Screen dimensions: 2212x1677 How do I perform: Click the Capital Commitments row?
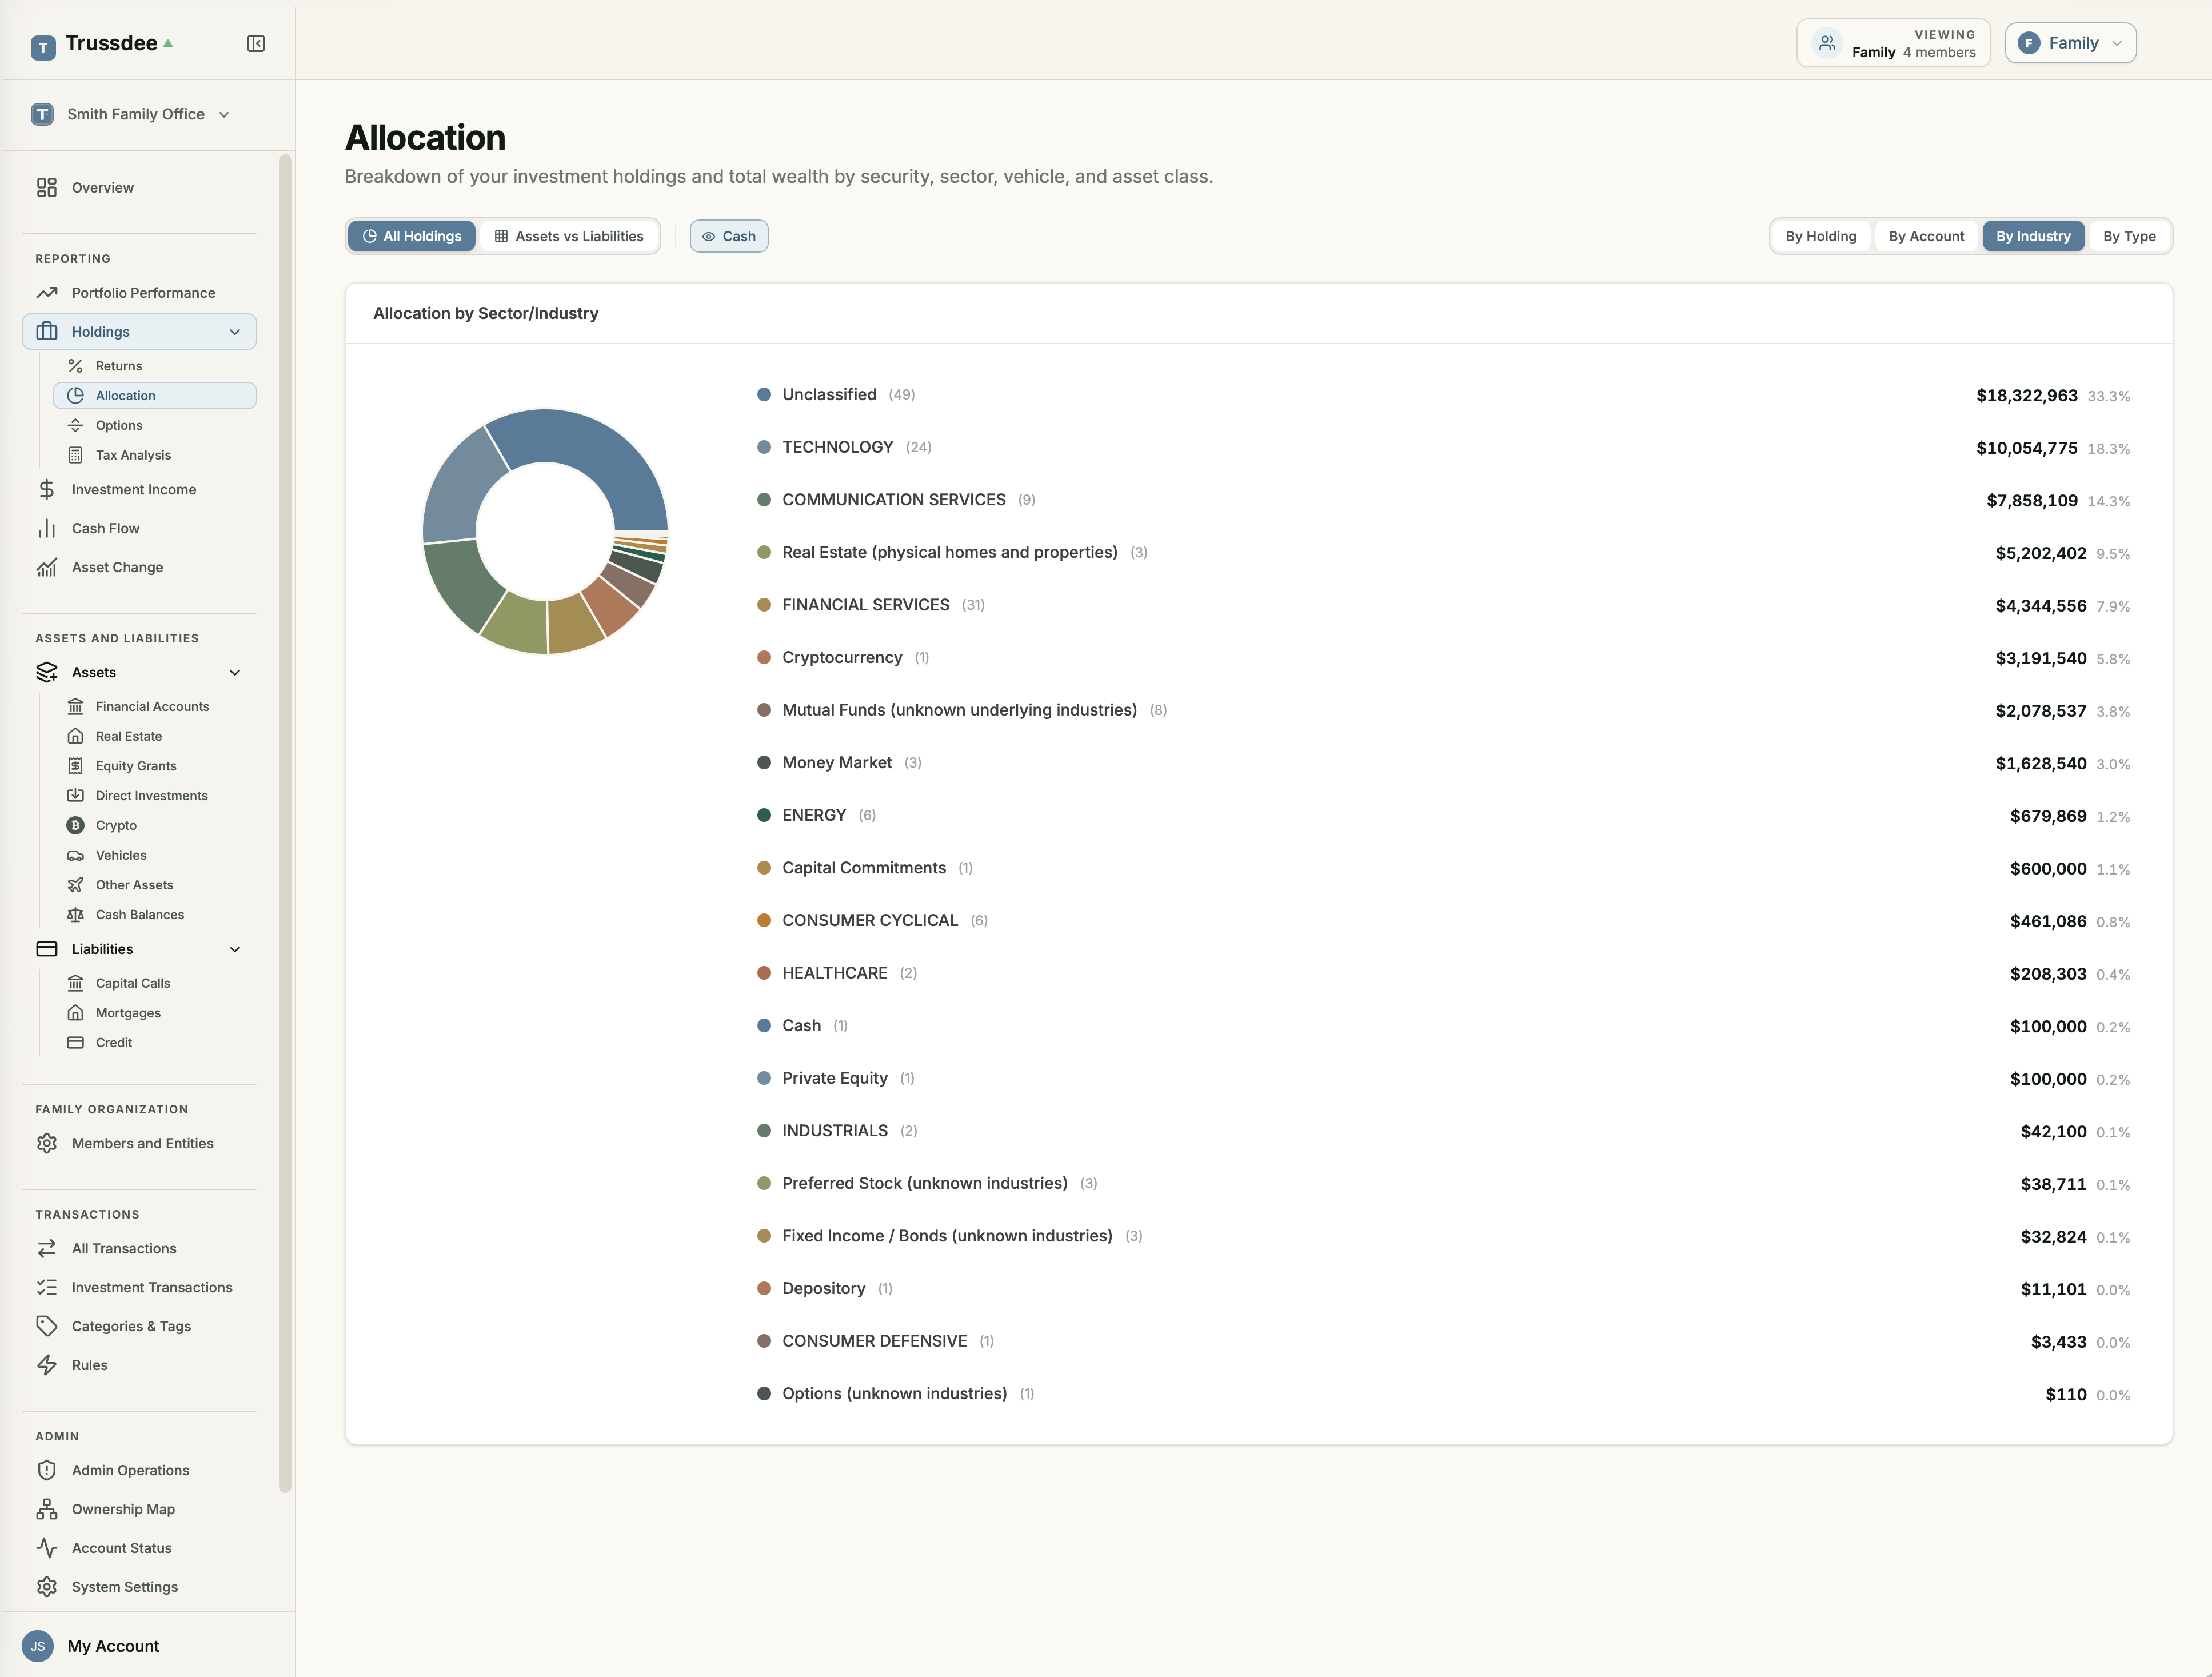click(1443, 869)
